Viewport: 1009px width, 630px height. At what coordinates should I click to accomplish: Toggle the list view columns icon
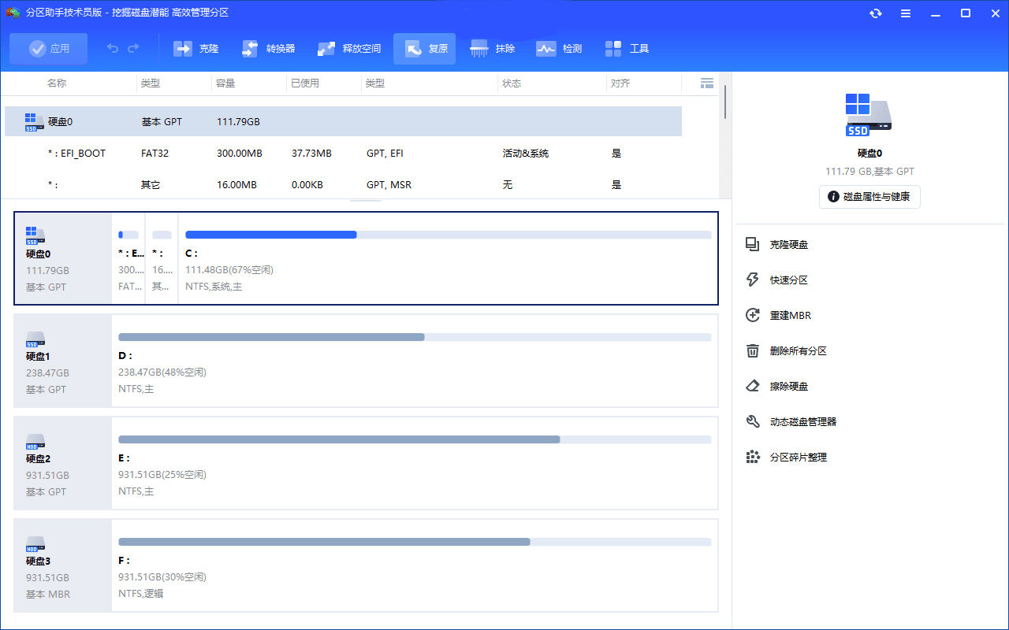click(x=706, y=83)
